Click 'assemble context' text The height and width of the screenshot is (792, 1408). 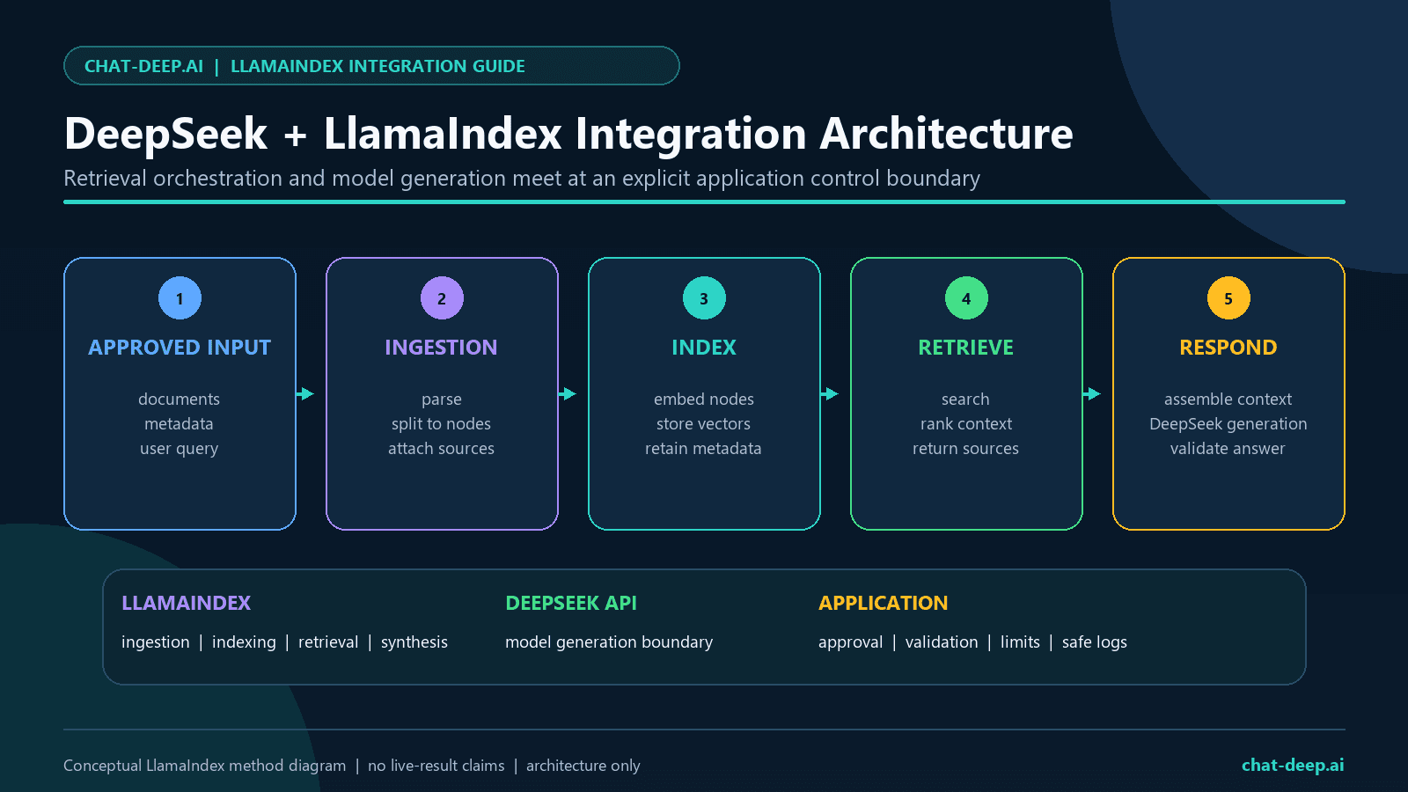[1228, 400]
